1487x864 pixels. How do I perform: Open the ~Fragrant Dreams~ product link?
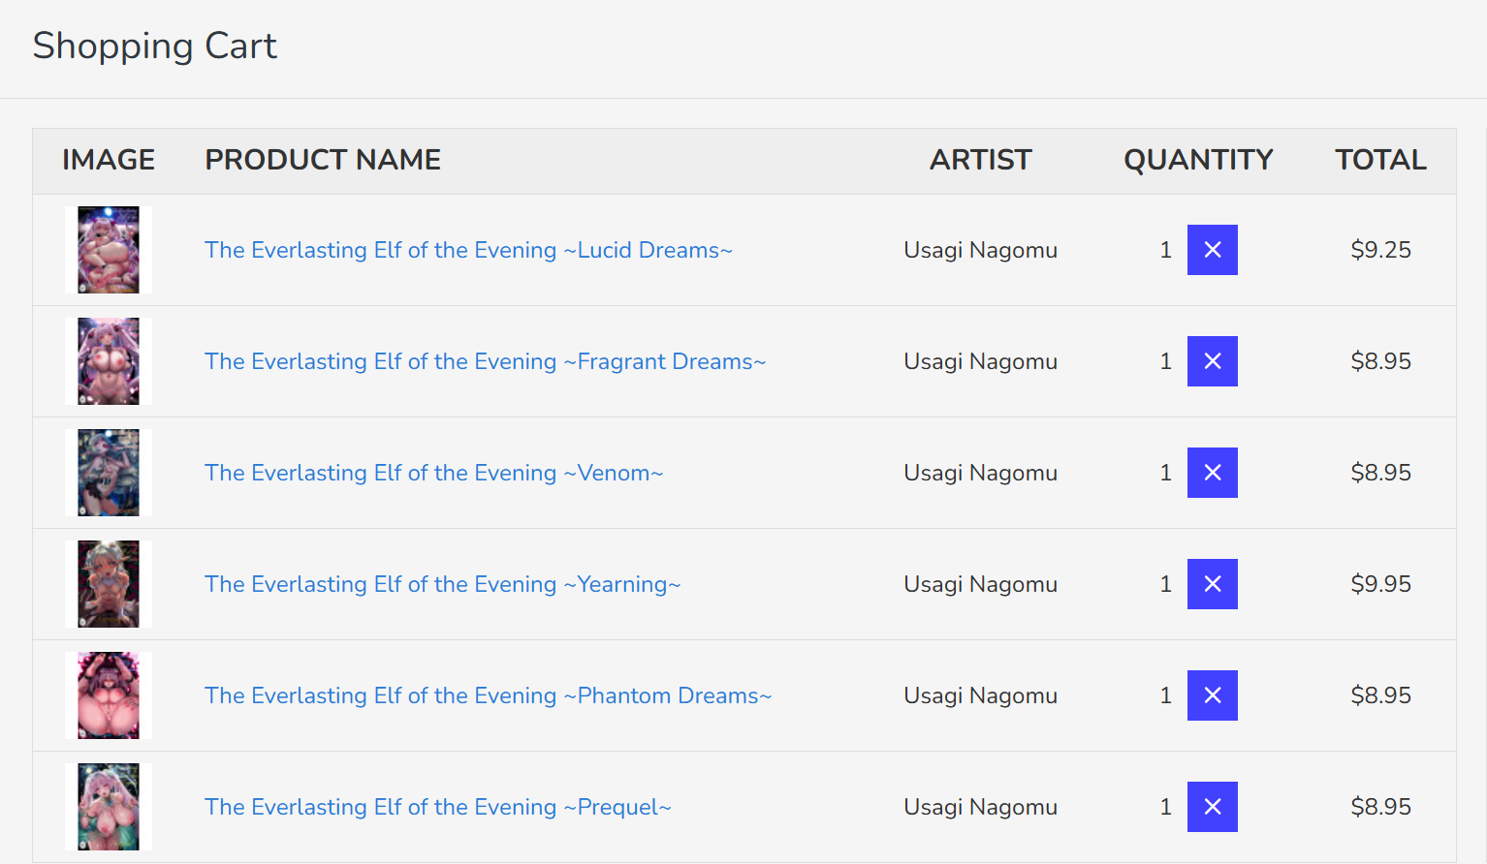click(485, 361)
